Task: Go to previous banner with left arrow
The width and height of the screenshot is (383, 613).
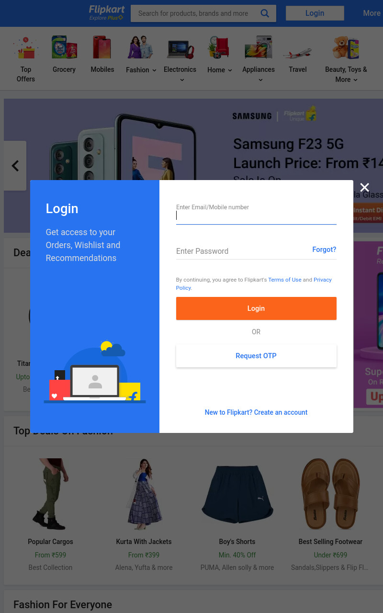Action: pyautogui.click(x=15, y=166)
